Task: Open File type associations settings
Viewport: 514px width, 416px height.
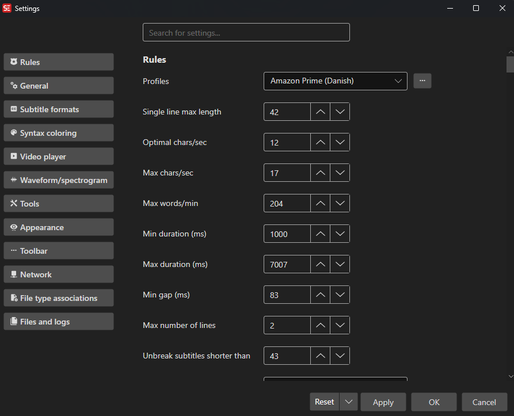Action: pyautogui.click(x=59, y=297)
